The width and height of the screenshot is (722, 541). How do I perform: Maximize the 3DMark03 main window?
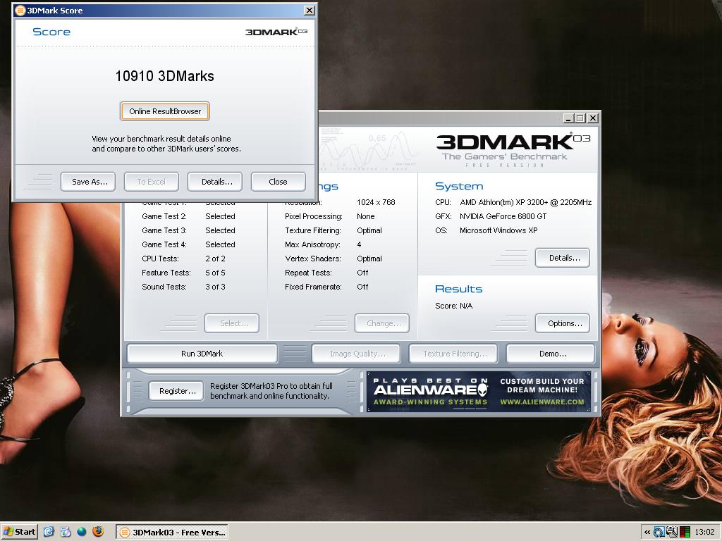click(x=580, y=118)
